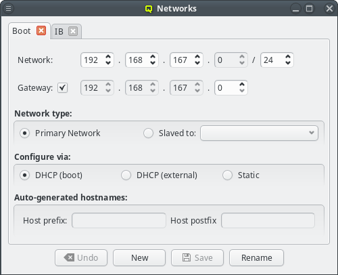The height and width of the screenshot is (275, 338).
Task: Increase the Gateway last octet value
Action: (242, 85)
